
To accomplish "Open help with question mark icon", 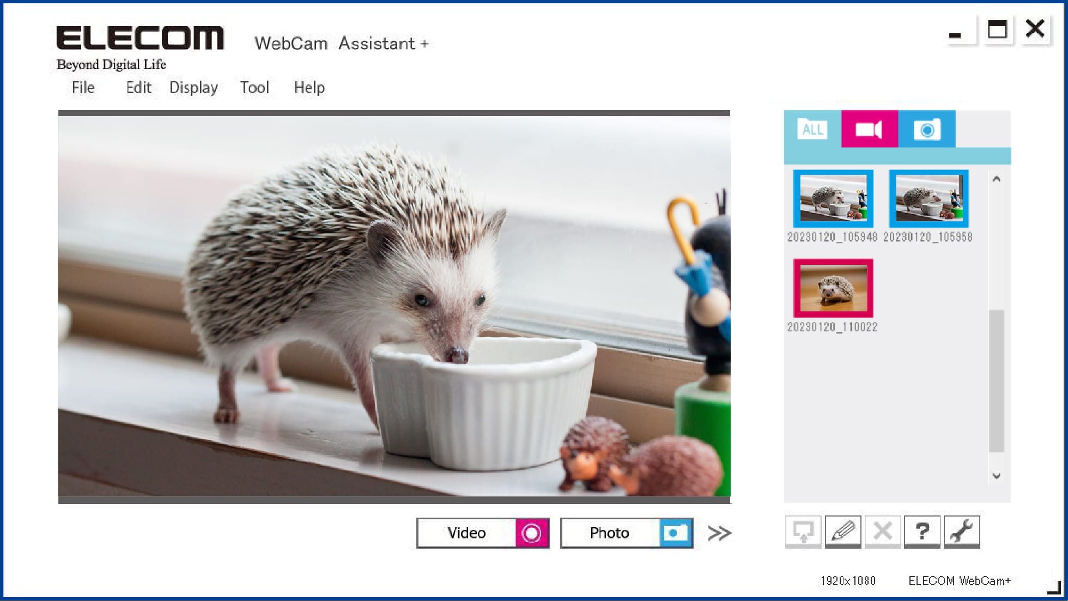I will pos(922,531).
